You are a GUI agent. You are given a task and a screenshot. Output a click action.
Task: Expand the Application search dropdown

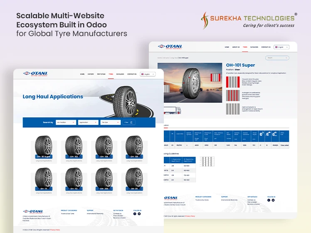coord(88,122)
